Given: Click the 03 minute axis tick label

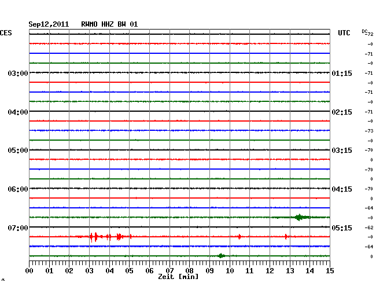Looking at the screenshot, I should coord(89,270).
